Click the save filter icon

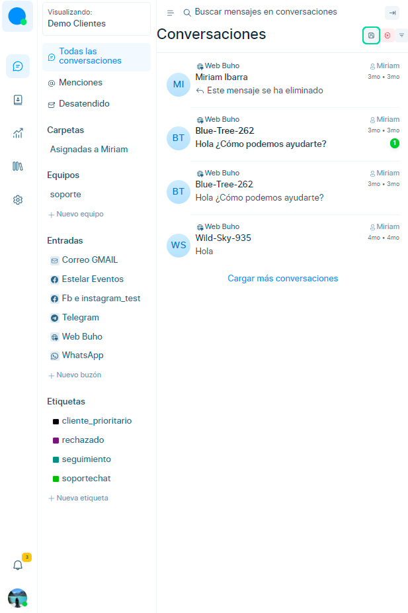[x=371, y=36]
